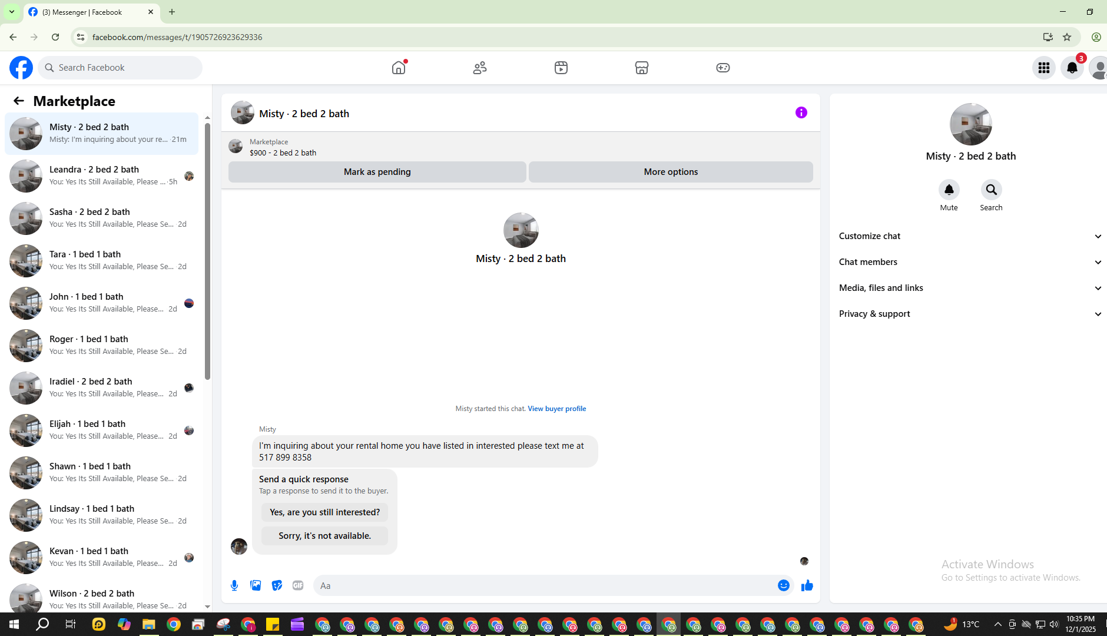Expand Customize chat section
Viewport: 1107px width, 636px height.
point(970,236)
